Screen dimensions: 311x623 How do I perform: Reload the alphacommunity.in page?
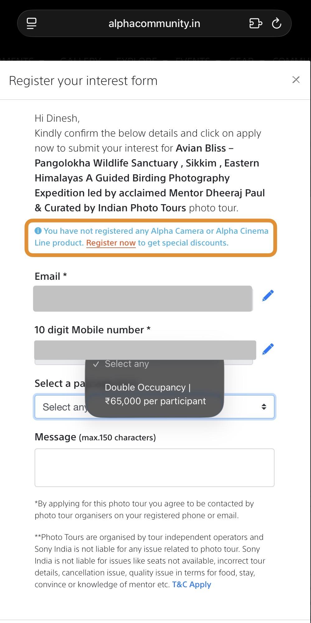click(x=277, y=23)
